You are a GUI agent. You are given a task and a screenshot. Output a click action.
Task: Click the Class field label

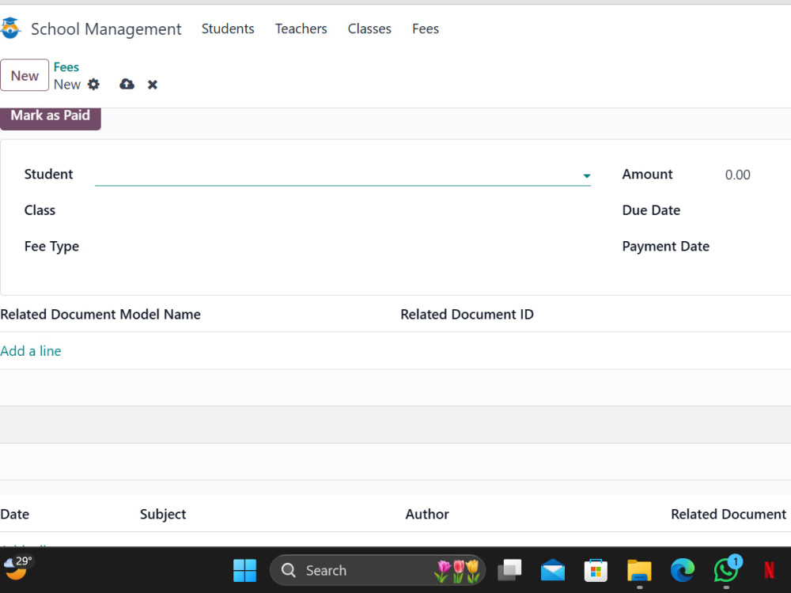(x=40, y=210)
